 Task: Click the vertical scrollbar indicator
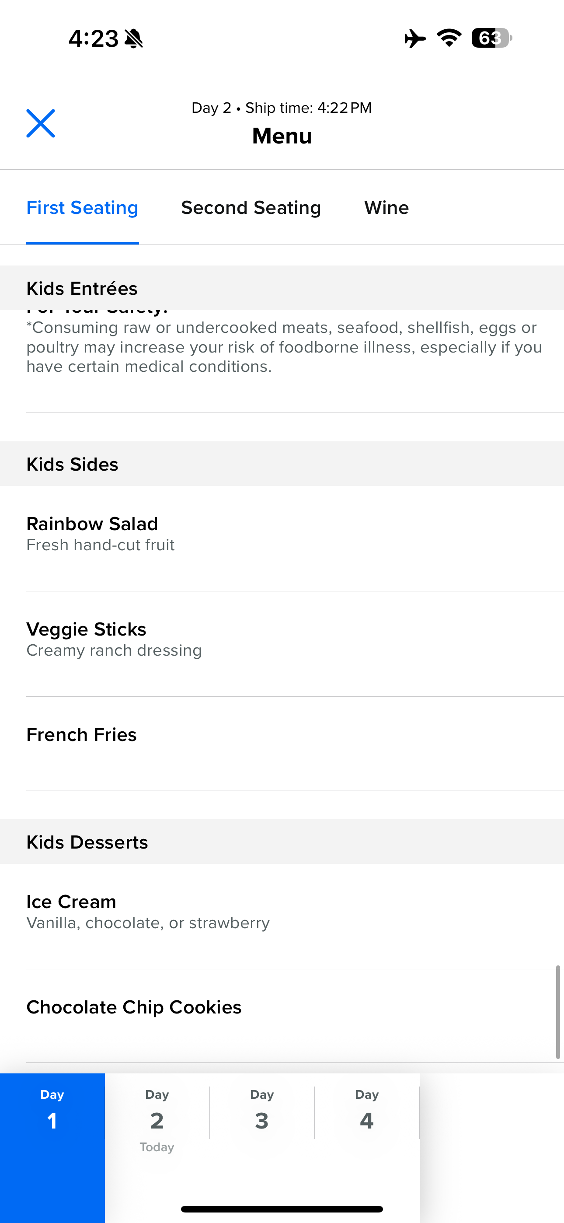tap(558, 1011)
